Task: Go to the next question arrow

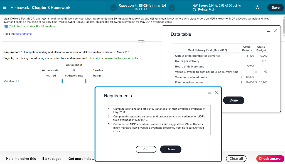Action: point(172,8)
